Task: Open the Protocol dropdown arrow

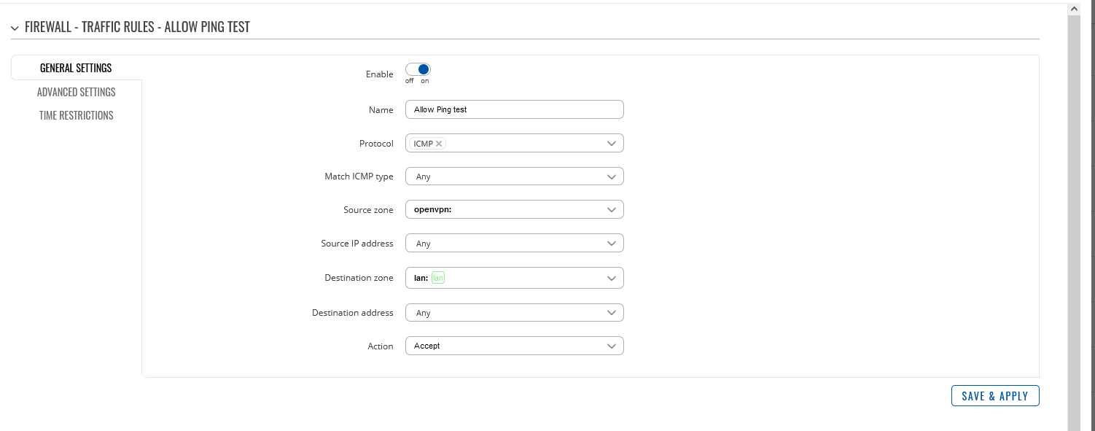Action: [612, 144]
